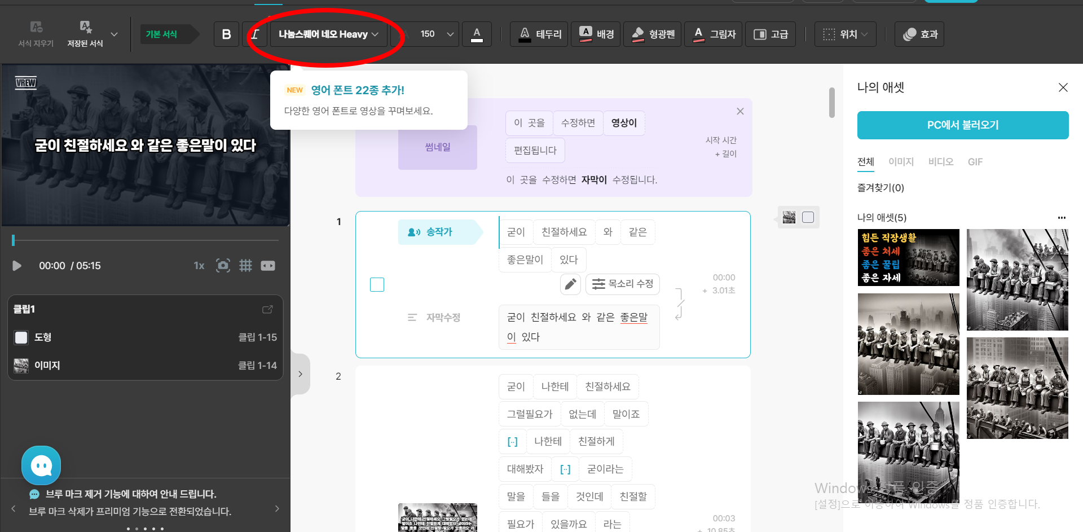
Task: Select word chip 없는데 in clip 2
Action: tap(582, 414)
